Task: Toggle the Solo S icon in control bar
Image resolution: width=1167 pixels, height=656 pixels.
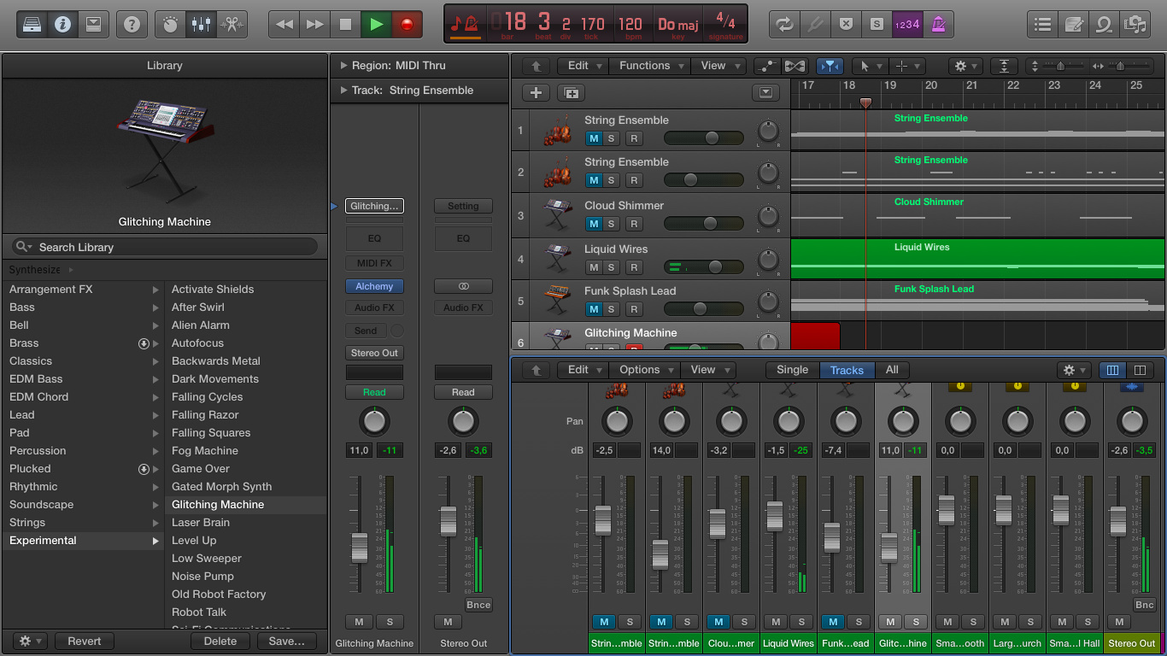Action: 877,24
